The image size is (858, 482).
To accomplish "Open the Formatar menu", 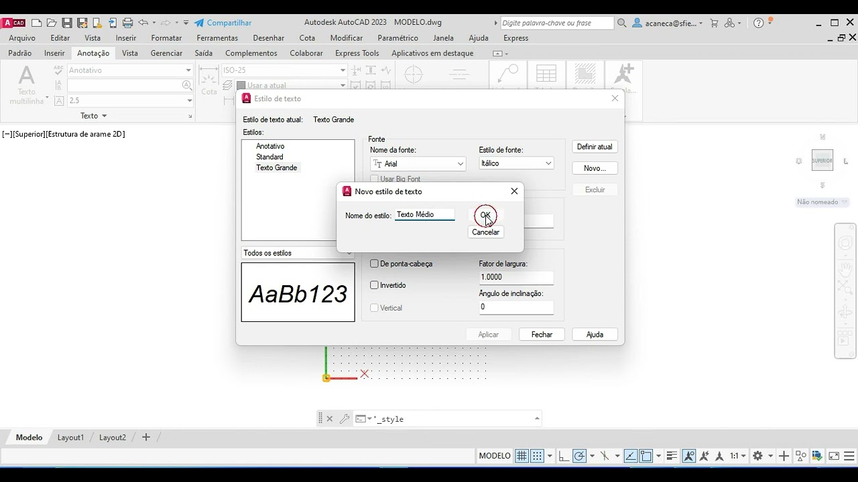I will 166,38.
